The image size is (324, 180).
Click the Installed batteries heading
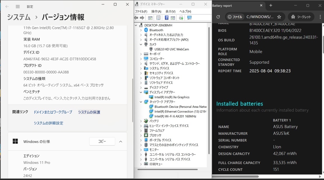pos(240,104)
